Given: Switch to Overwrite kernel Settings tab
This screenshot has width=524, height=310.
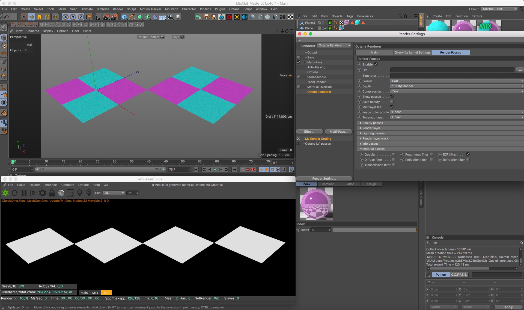Looking at the screenshot, I should tap(412, 52).
